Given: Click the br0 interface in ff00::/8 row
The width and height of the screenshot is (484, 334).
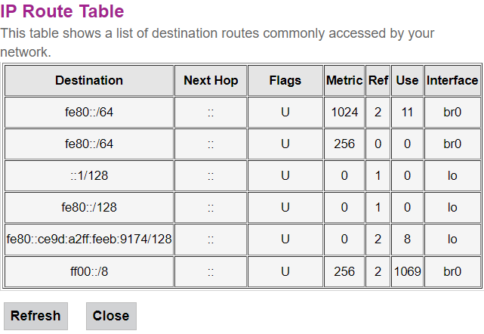Looking at the screenshot, I should point(452,271).
